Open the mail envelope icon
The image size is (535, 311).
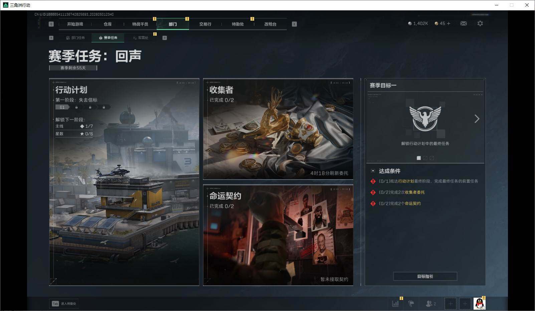click(464, 23)
